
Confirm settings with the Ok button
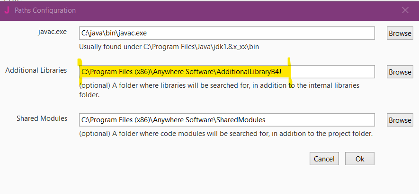(360, 159)
